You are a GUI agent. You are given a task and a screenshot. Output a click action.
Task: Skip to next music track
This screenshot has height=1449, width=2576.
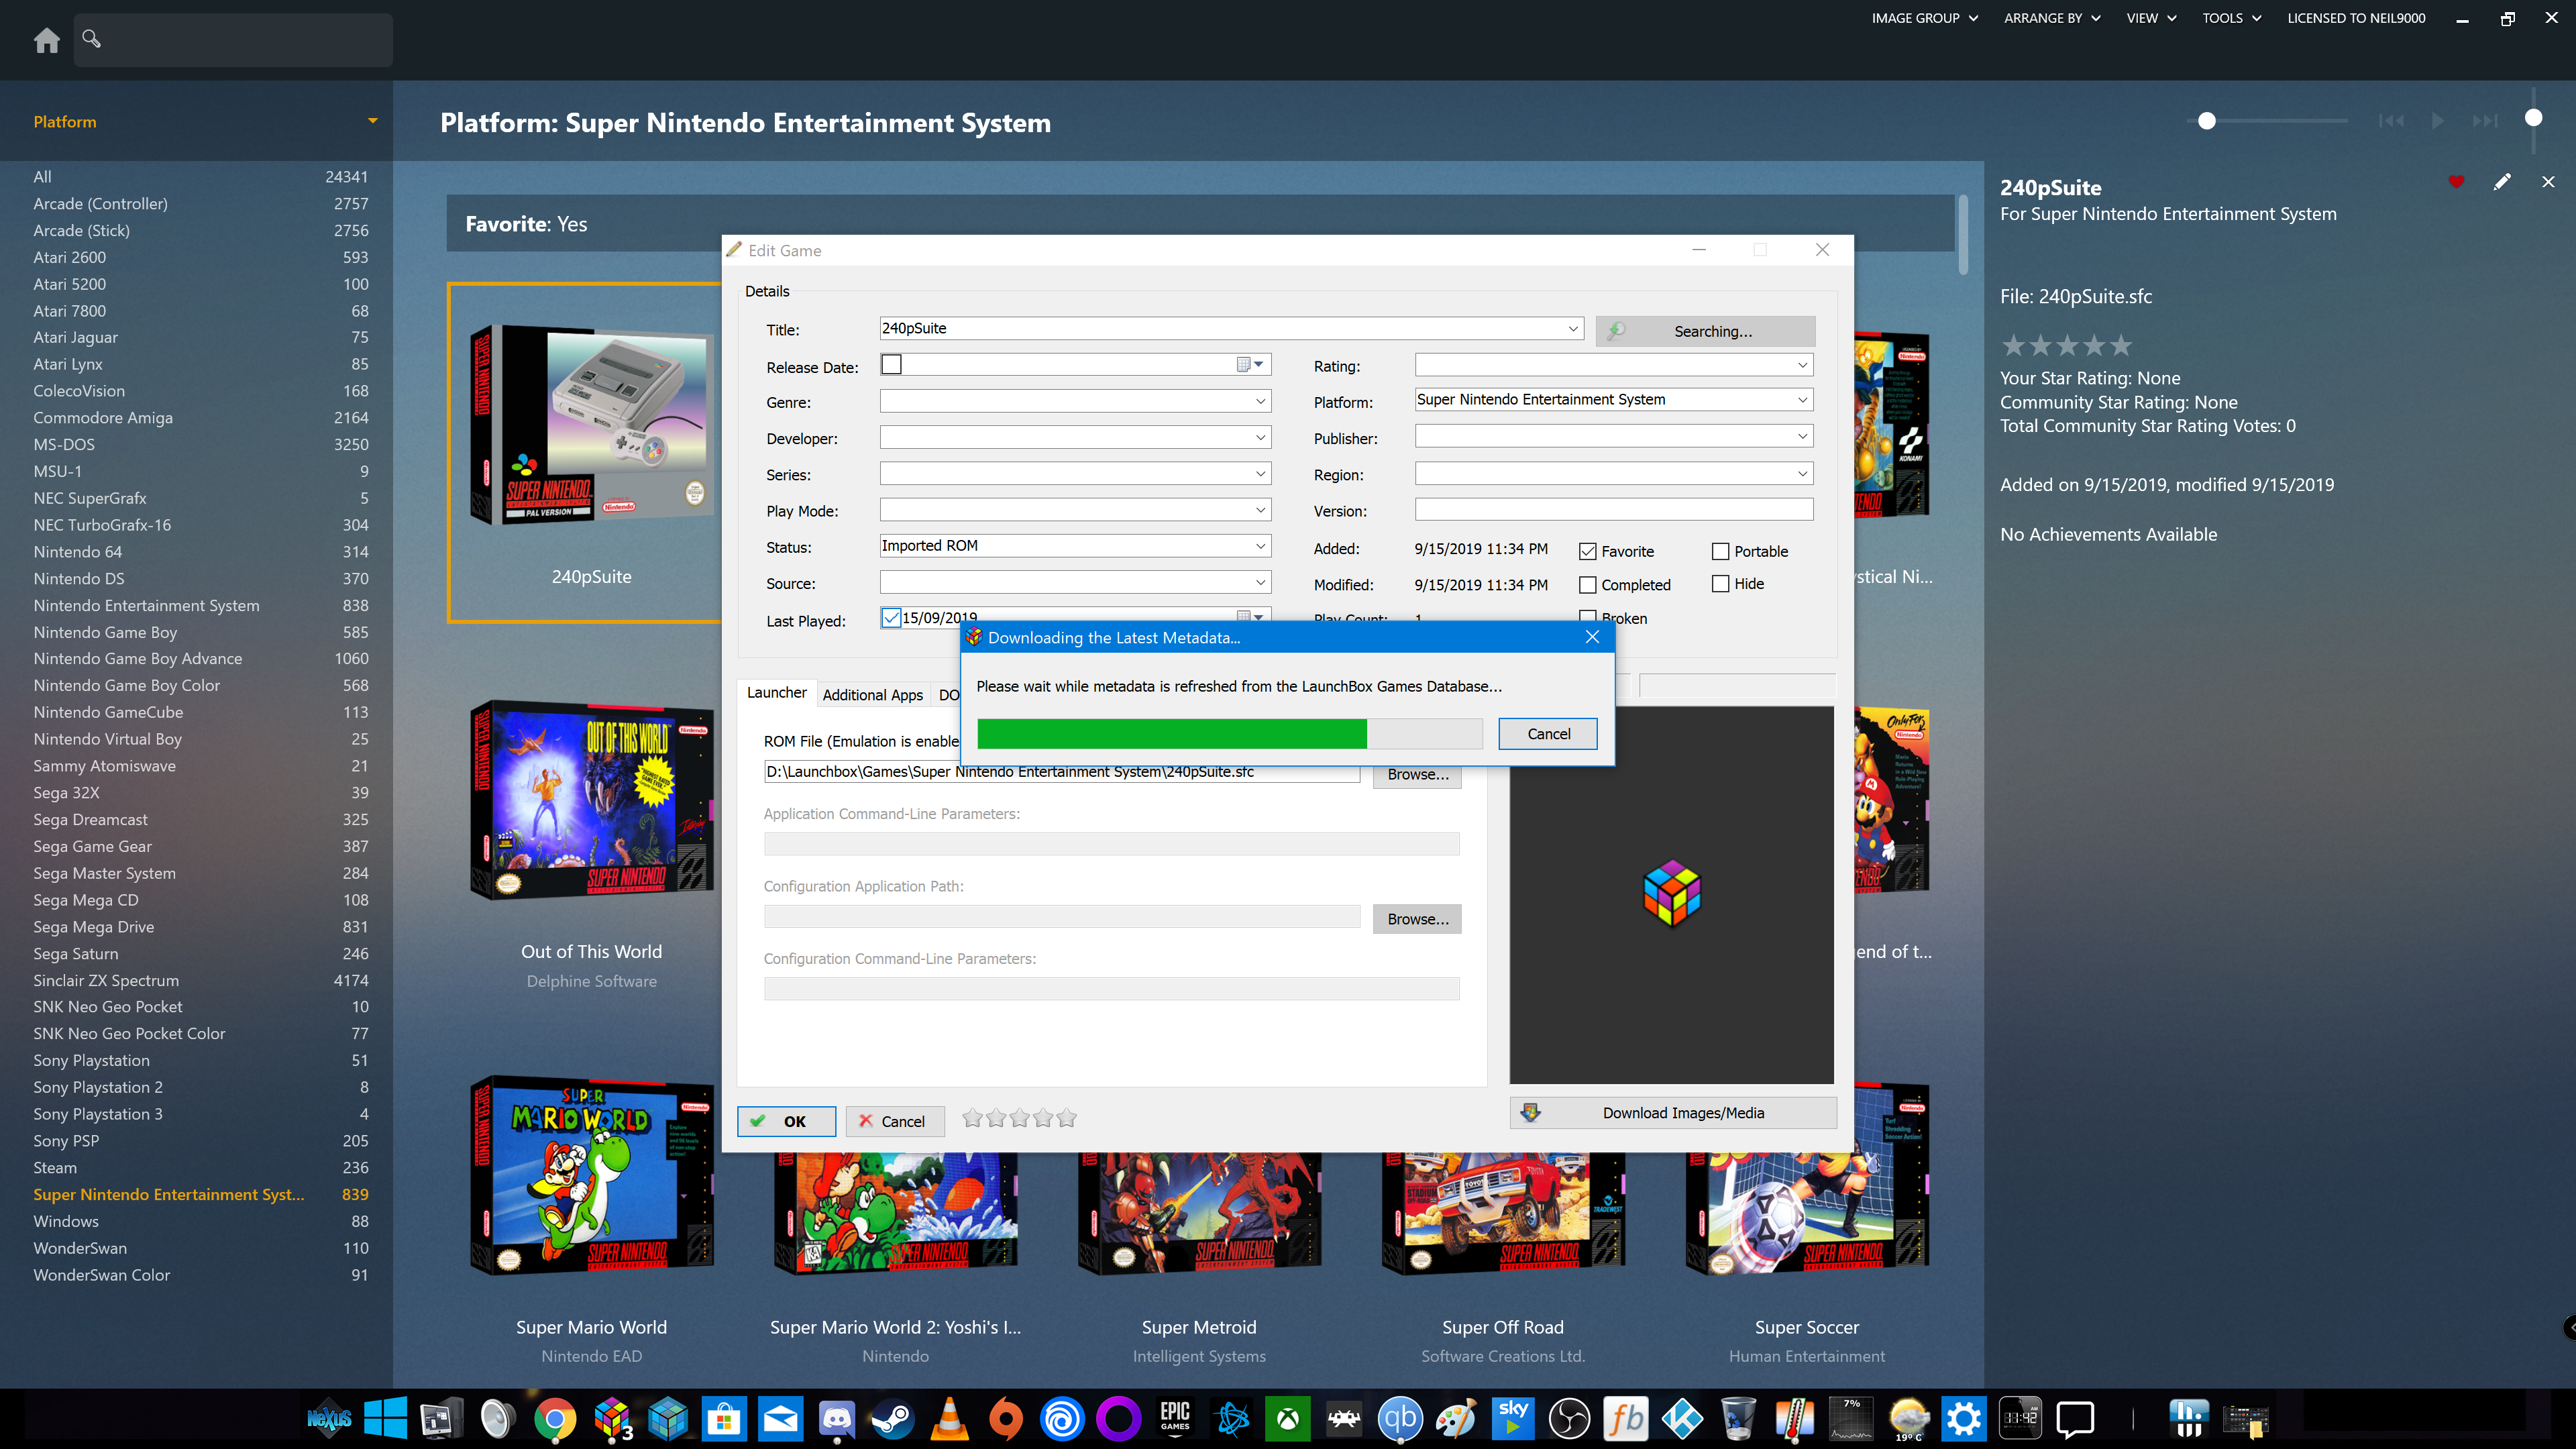coord(2485,121)
